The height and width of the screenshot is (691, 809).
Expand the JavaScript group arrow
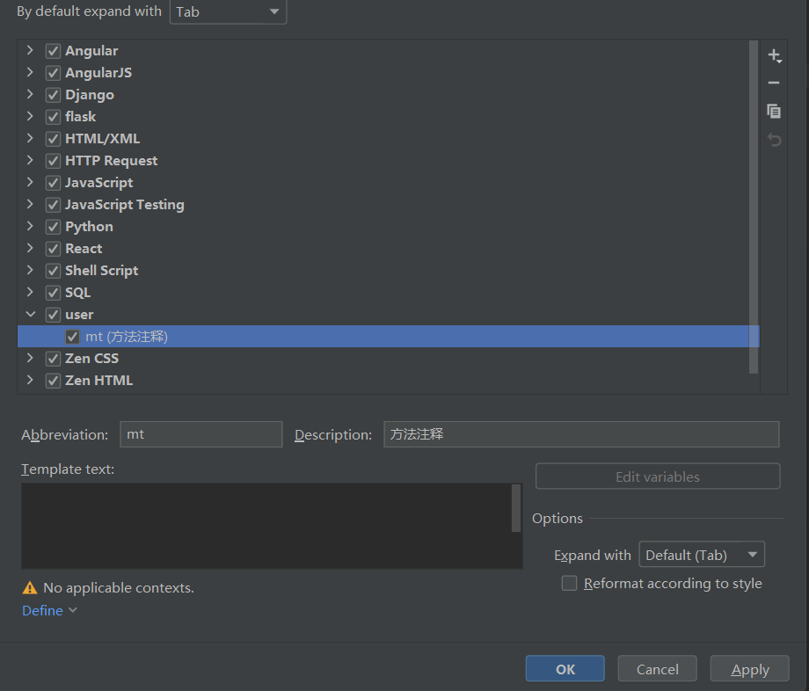coord(30,182)
